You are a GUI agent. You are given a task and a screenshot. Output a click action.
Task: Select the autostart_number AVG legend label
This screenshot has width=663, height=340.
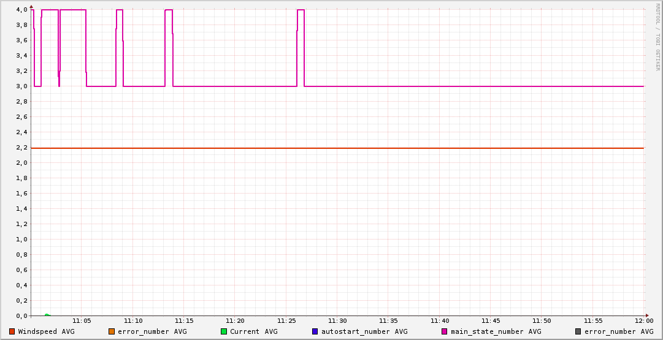tap(364, 331)
